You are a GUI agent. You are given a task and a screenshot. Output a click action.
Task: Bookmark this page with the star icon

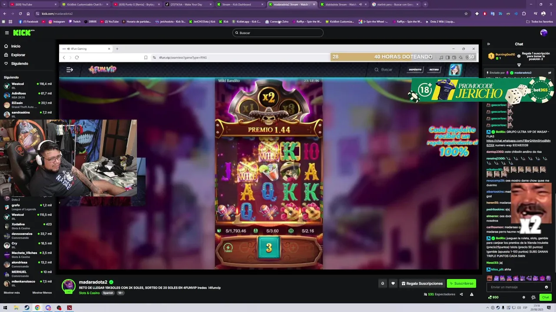point(466,13)
